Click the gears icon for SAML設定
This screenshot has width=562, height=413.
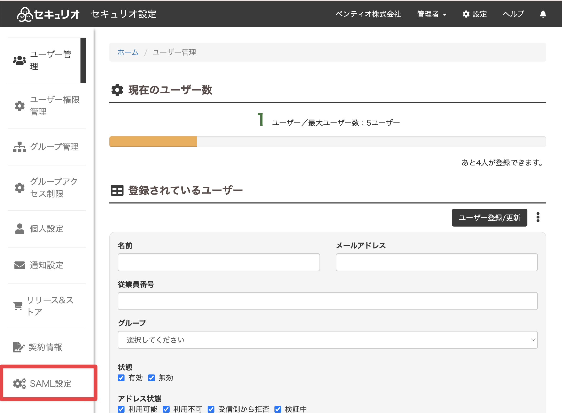point(20,384)
